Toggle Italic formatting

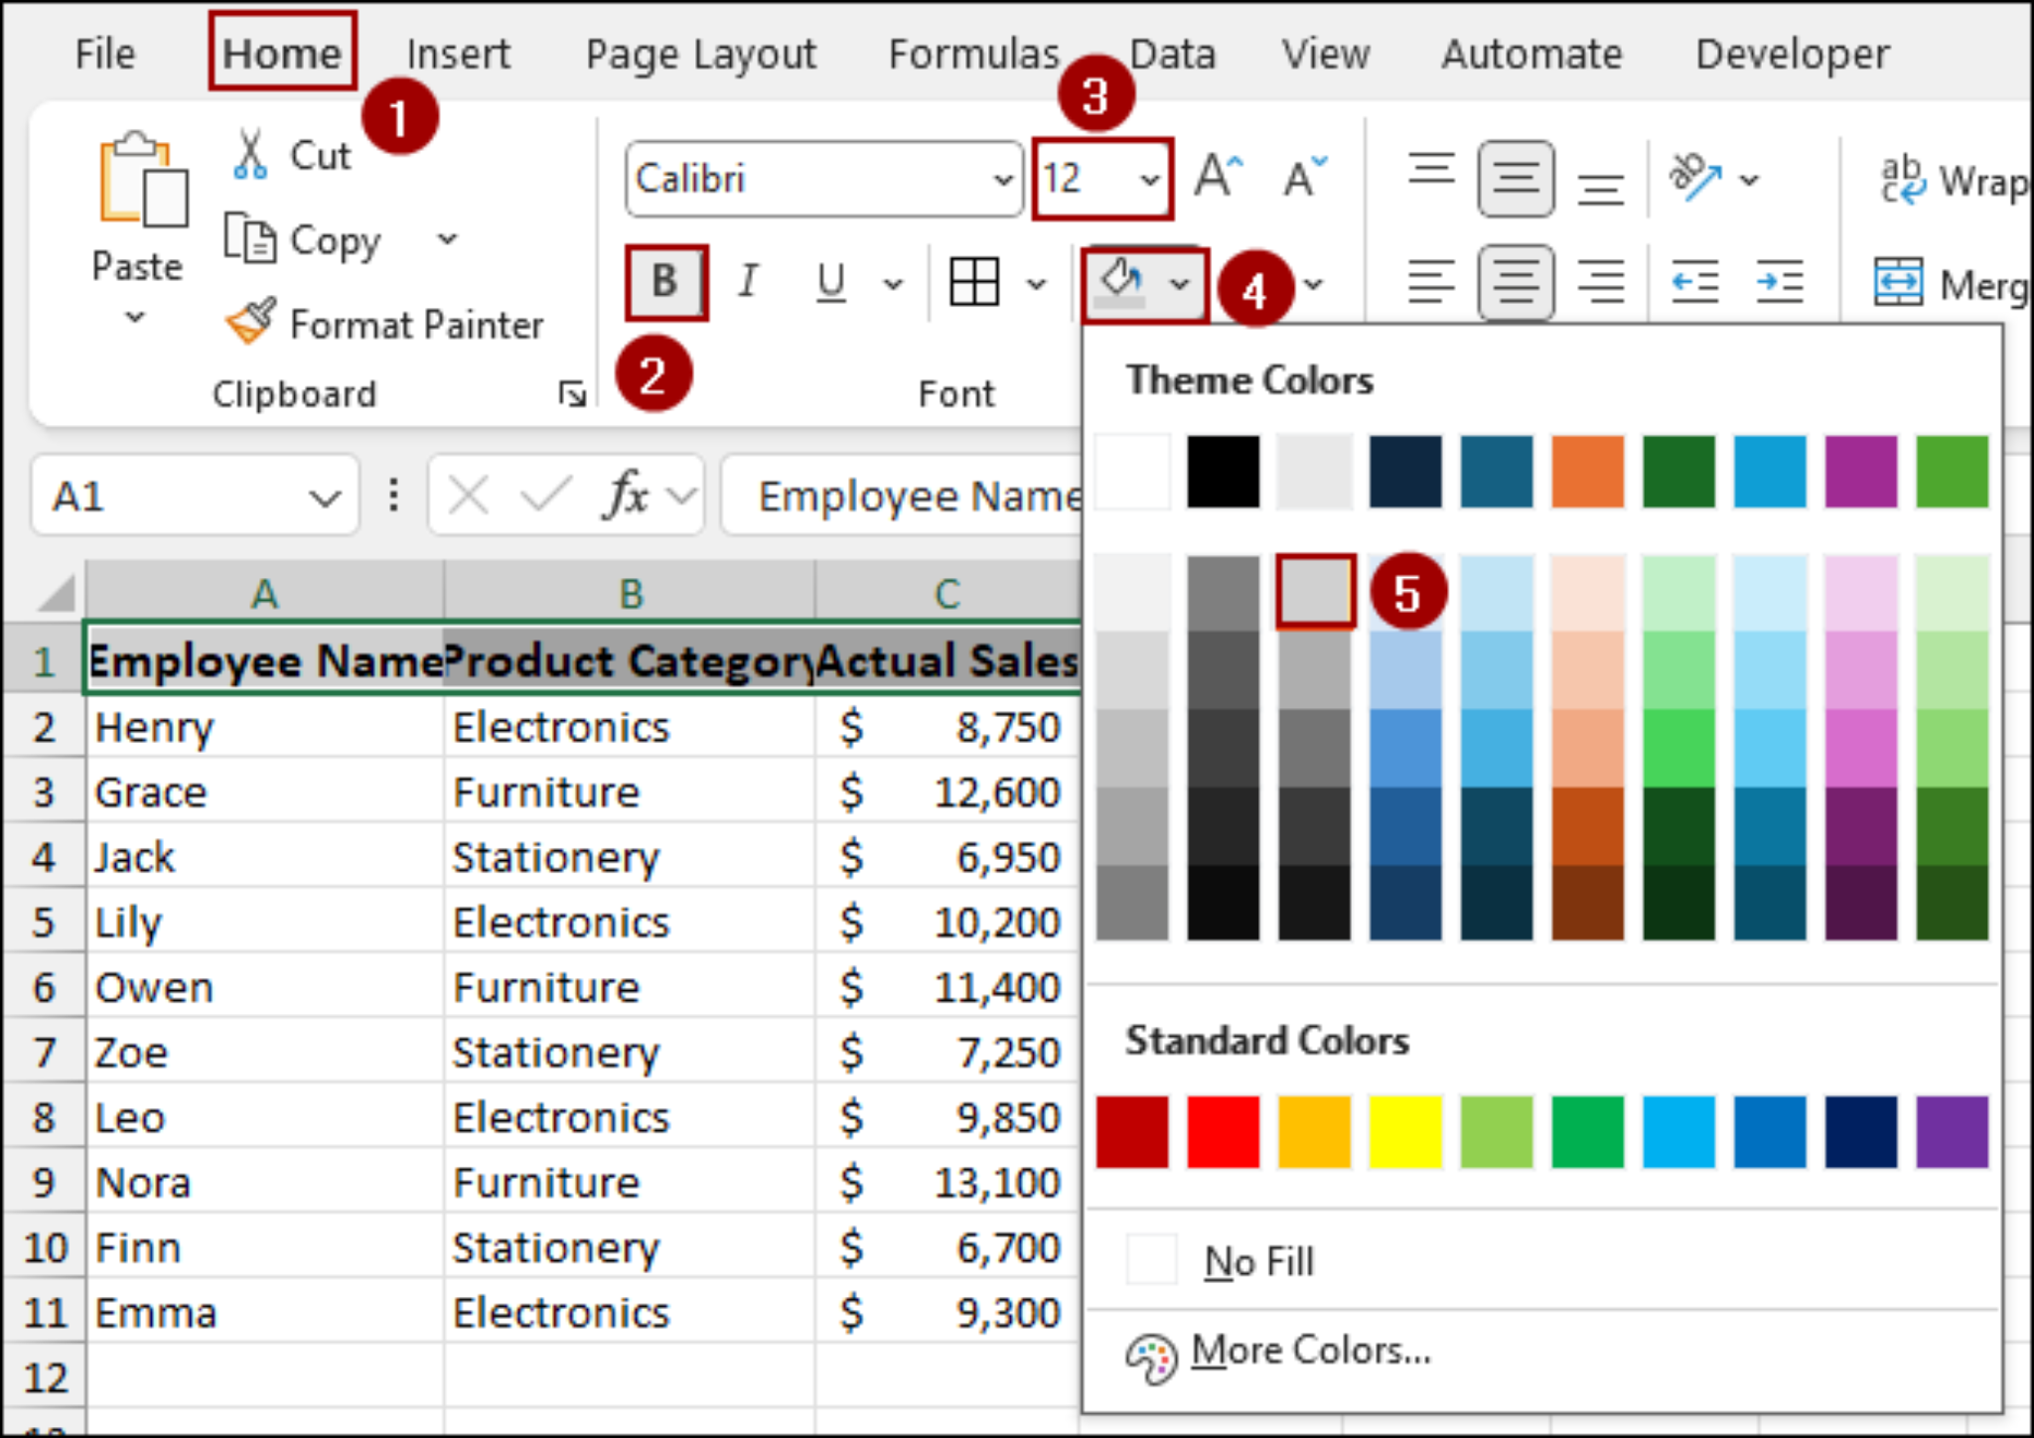point(747,281)
